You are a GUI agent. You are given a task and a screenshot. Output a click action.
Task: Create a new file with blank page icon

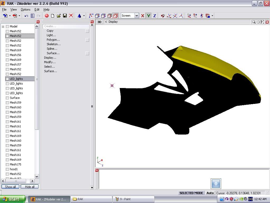click(53, 16)
